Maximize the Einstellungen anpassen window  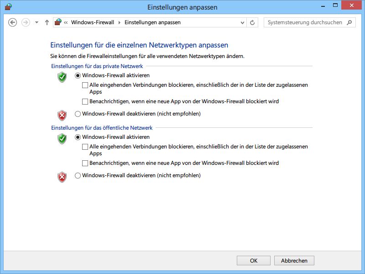coord(335,5)
